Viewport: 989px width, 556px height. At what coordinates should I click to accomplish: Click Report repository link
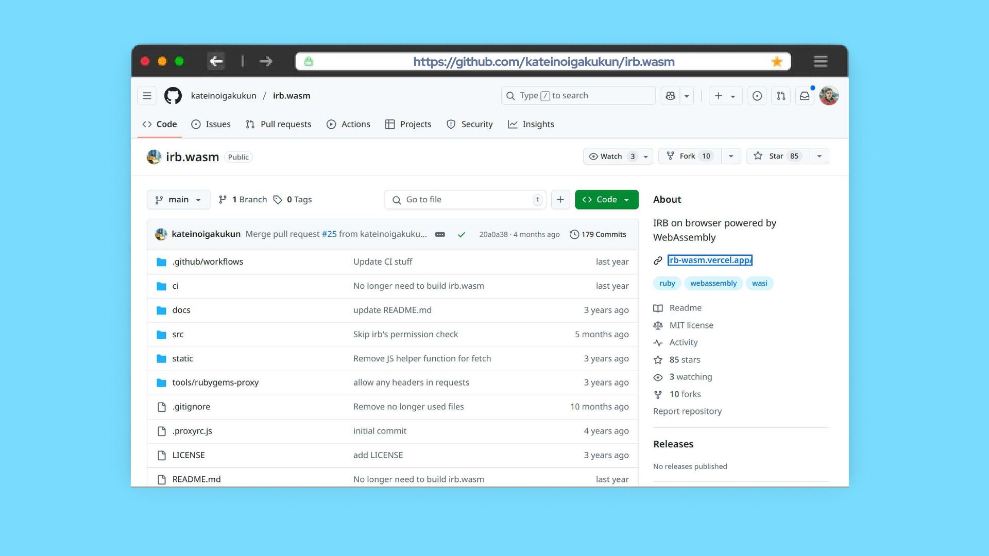[687, 412]
